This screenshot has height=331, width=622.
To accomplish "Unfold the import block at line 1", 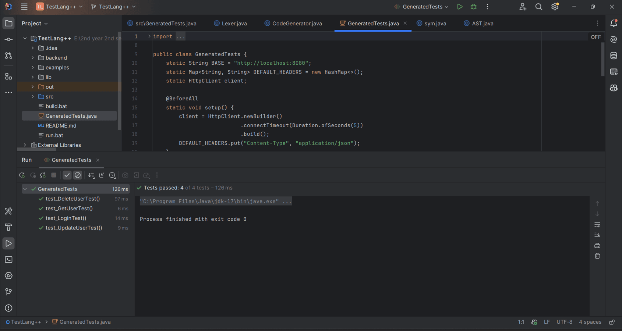I will click(x=149, y=36).
